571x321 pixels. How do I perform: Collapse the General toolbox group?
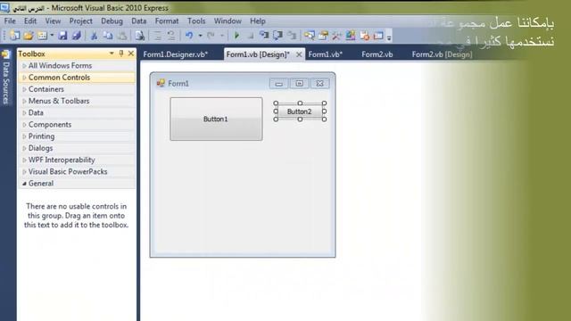(x=77, y=183)
